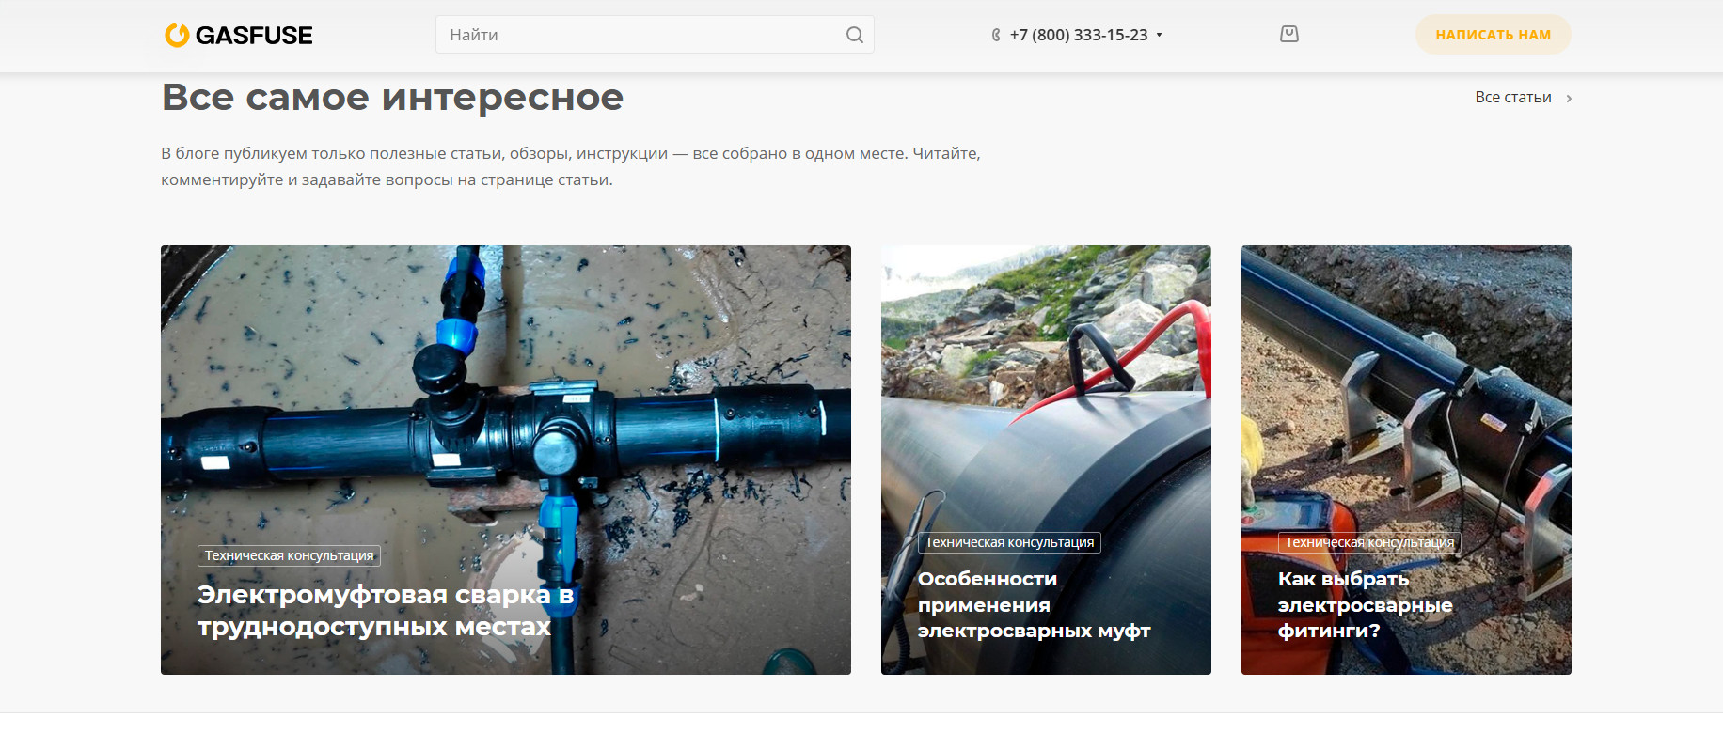Image resolution: width=1723 pixels, height=749 pixels.
Task: Click the arrow beside Все статьи
Action: pos(1569,98)
